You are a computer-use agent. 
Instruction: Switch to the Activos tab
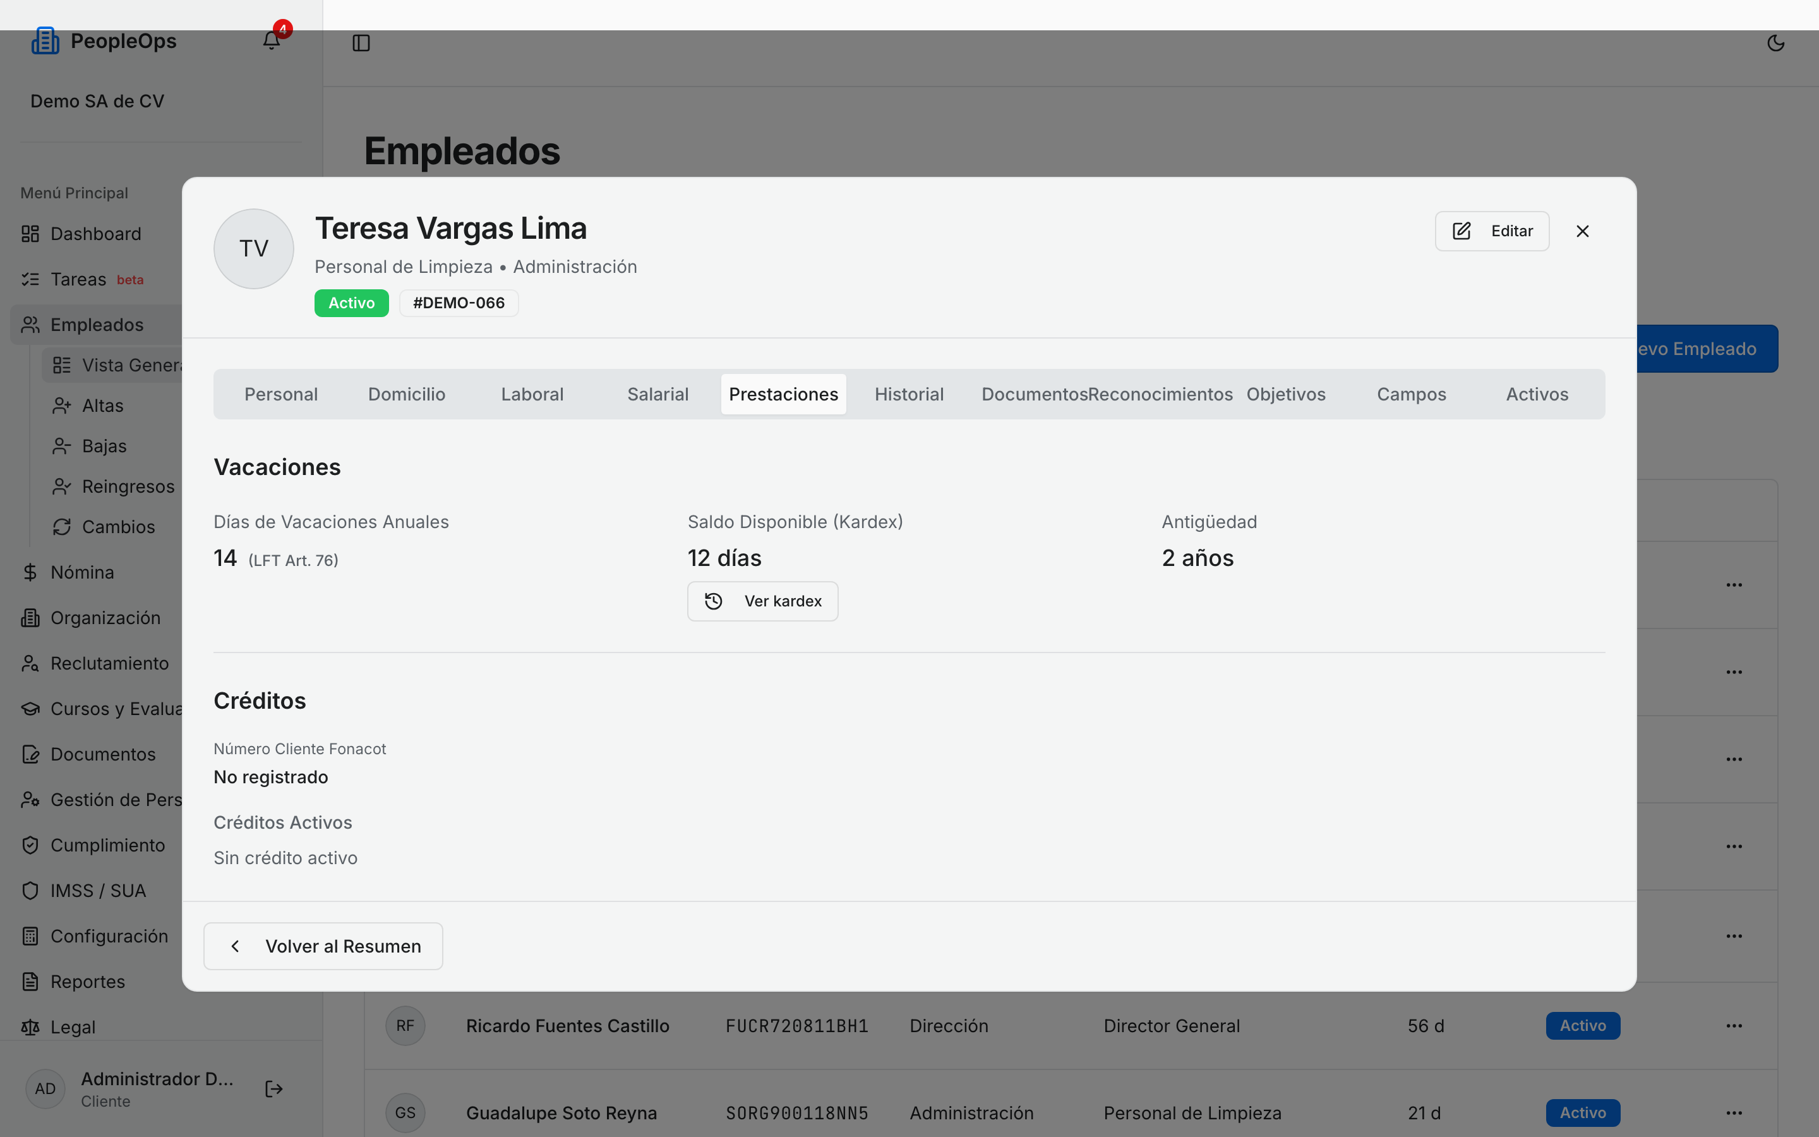(1537, 394)
